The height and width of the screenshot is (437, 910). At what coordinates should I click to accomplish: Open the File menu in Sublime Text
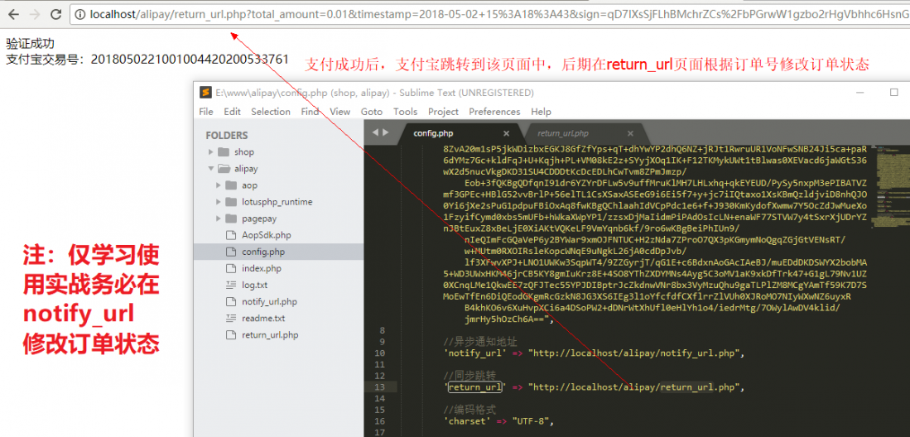(x=206, y=112)
